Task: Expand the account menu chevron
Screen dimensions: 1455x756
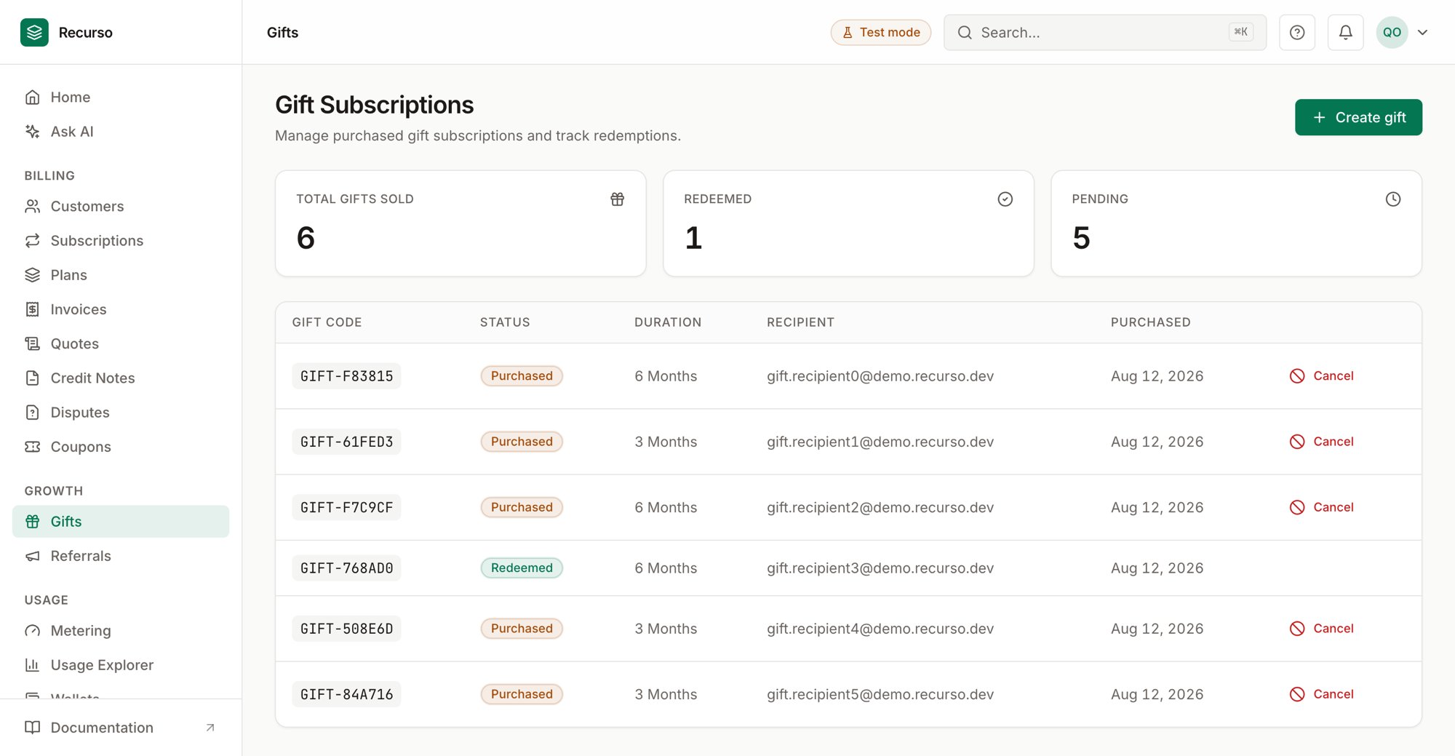Action: pyautogui.click(x=1423, y=33)
